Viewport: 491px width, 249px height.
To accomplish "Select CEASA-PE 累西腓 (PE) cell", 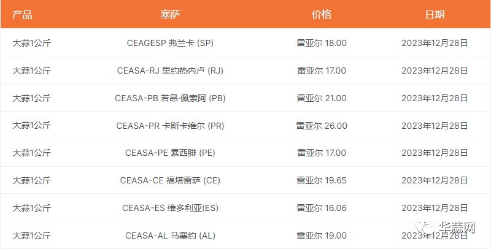I will click(x=170, y=153).
